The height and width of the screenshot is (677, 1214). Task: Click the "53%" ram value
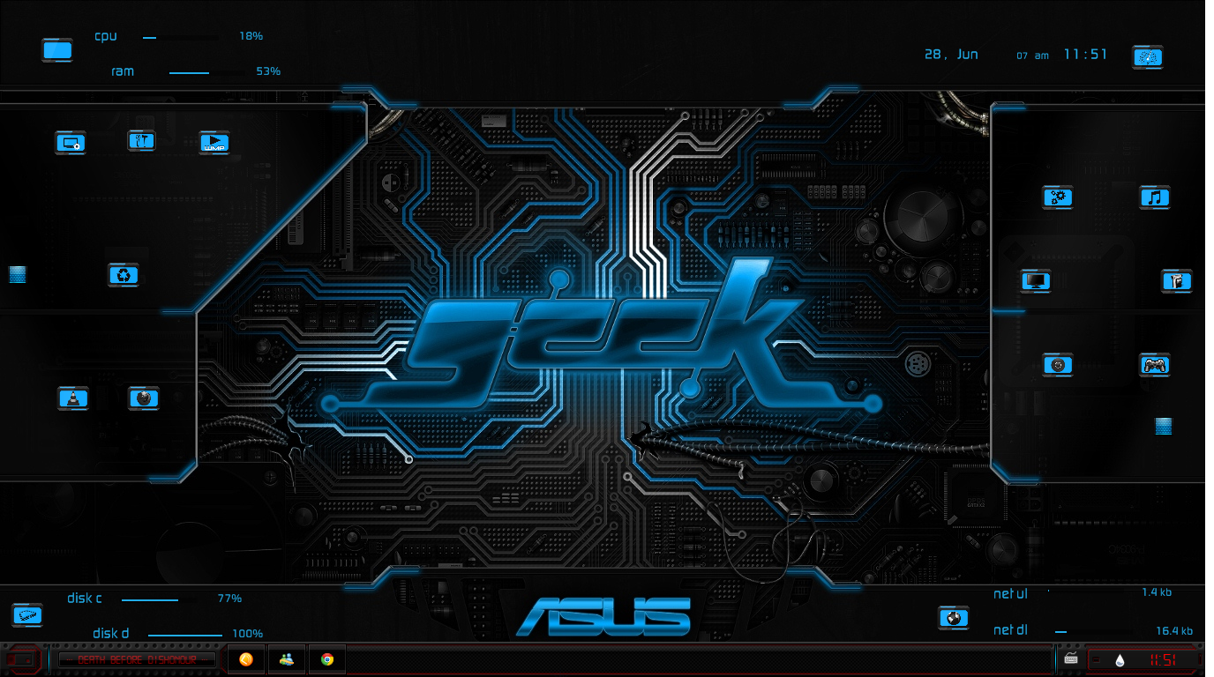(268, 71)
